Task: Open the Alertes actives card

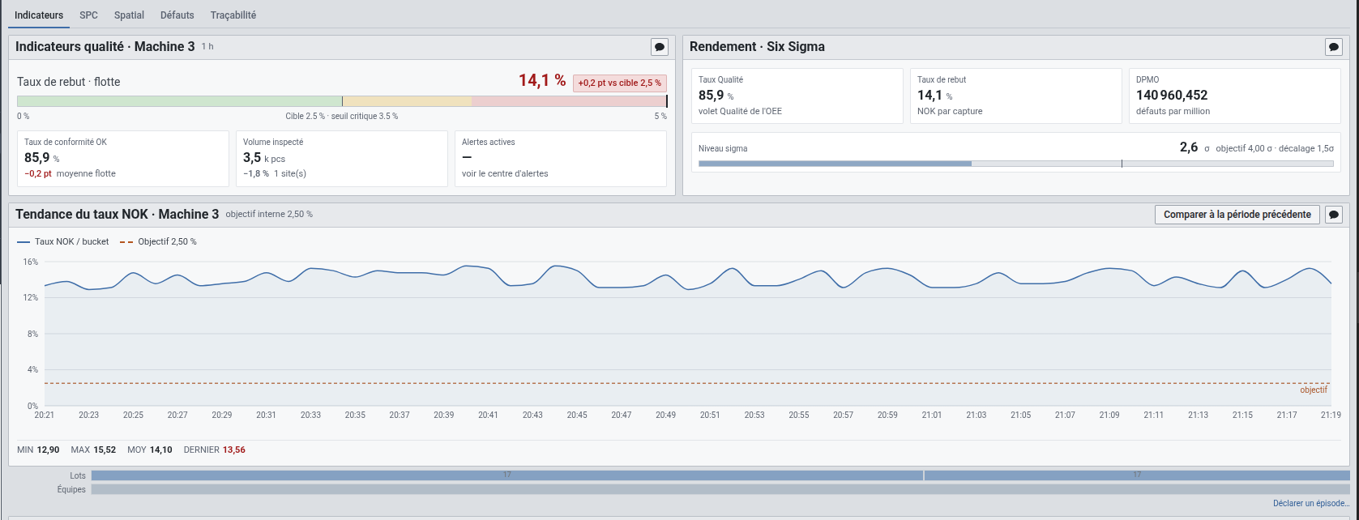Action: coord(561,159)
